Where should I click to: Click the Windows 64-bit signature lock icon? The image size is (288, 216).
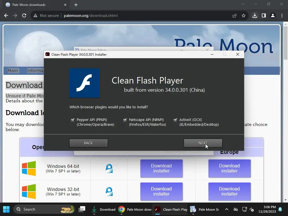pyautogui.click(x=109, y=168)
